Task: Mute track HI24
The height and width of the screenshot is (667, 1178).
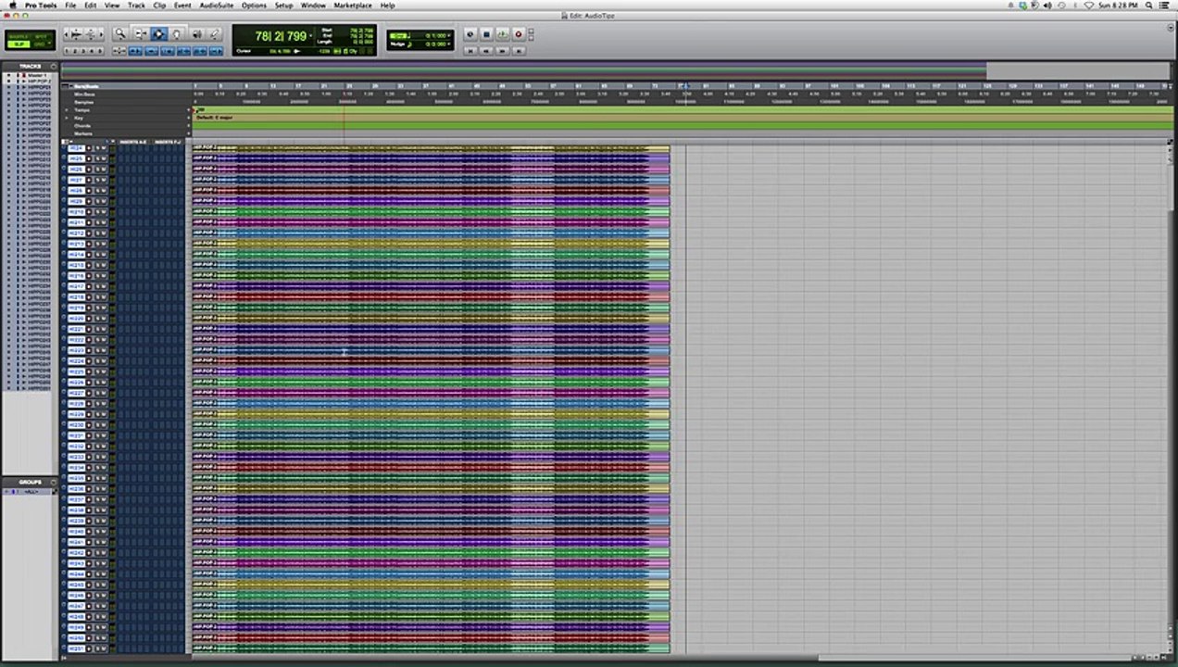Action: click(104, 148)
